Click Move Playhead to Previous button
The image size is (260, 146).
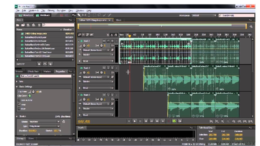pyautogui.click(x=146, y=121)
